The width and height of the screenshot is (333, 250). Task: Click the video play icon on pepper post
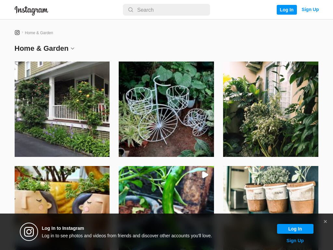(x=205, y=175)
